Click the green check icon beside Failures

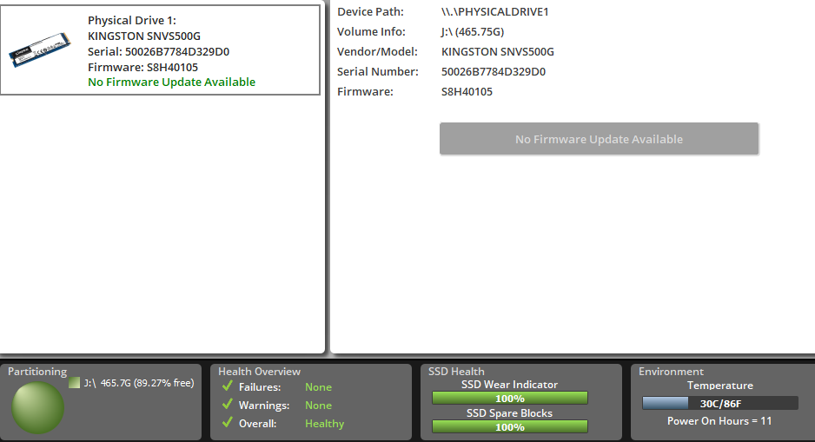(x=227, y=386)
